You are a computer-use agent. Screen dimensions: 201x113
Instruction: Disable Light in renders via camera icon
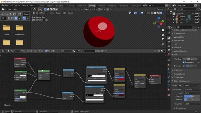(198, 22)
